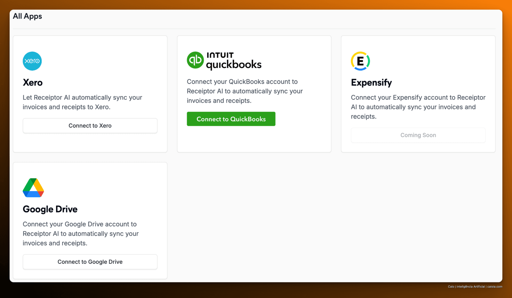This screenshot has width=512, height=298.
Task: Click the QuickBooks account description text
Action: (x=245, y=91)
